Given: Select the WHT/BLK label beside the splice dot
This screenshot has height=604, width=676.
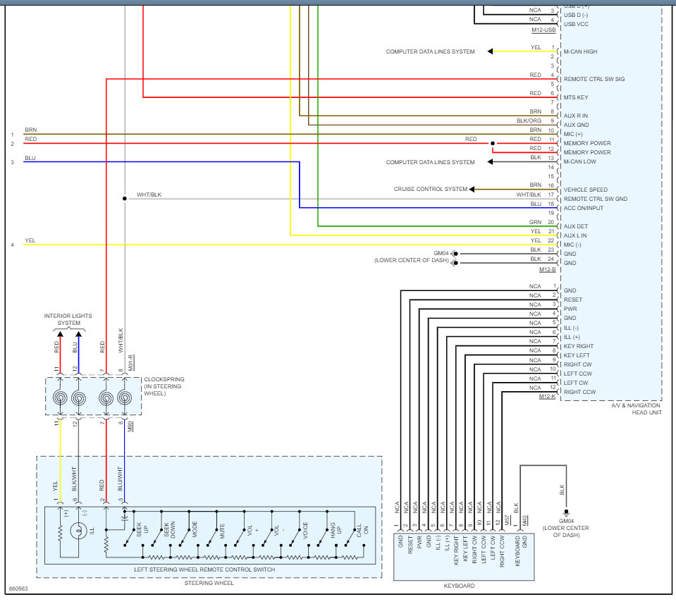Looking at the screenshot, I should coord(149,195).
